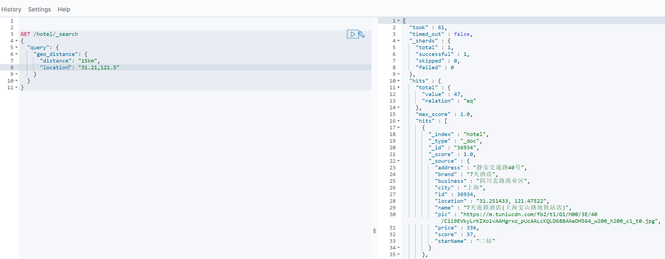The height and width of the screenshot is (259, 665).
Task: Collapse the outer hits object at line 10
Action: tap(398, 81)
